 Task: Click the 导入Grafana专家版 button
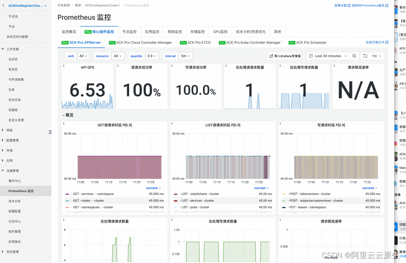click(x=285, y=56)
